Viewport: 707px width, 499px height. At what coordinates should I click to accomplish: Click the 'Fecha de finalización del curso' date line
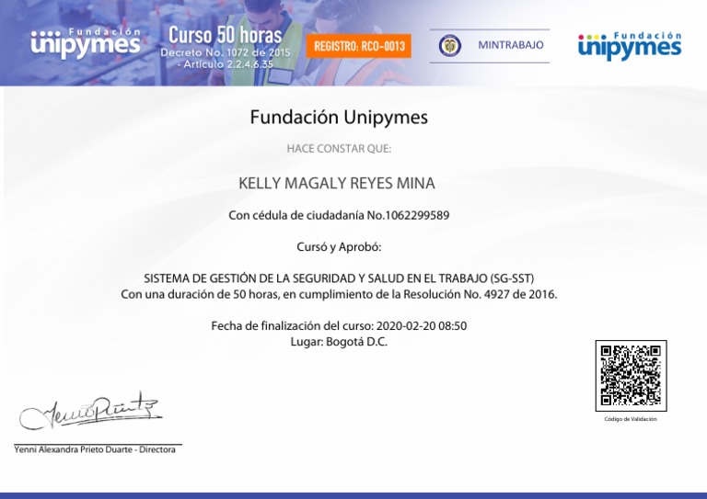[339, 325]
